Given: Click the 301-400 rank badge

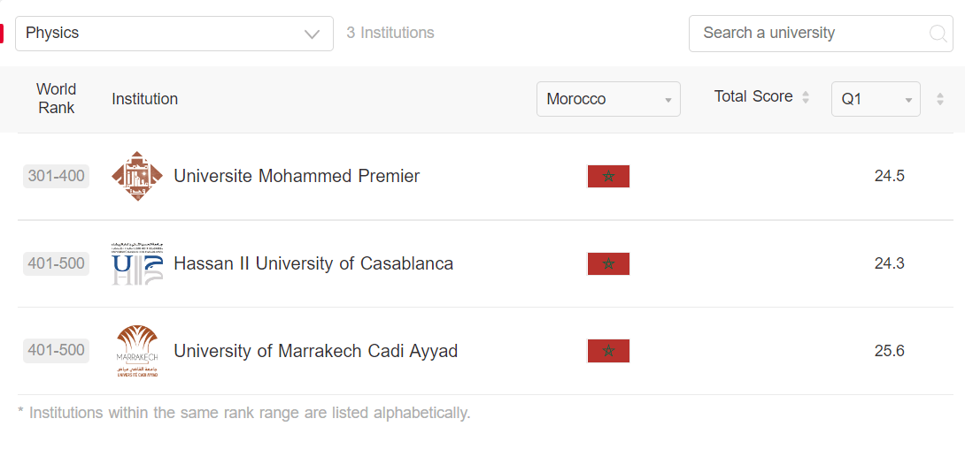Looking at the screenshot, I should [x=57, y=176].
